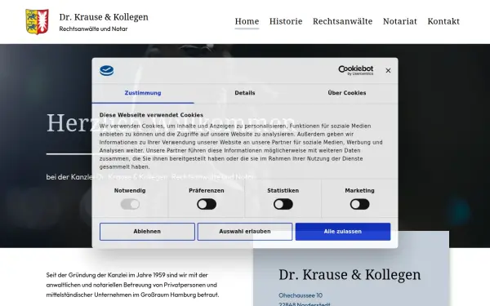Open the Rechtsanwälte menu item
The width and height of the screenshot is (490, 306).
[x=342, y=21]
